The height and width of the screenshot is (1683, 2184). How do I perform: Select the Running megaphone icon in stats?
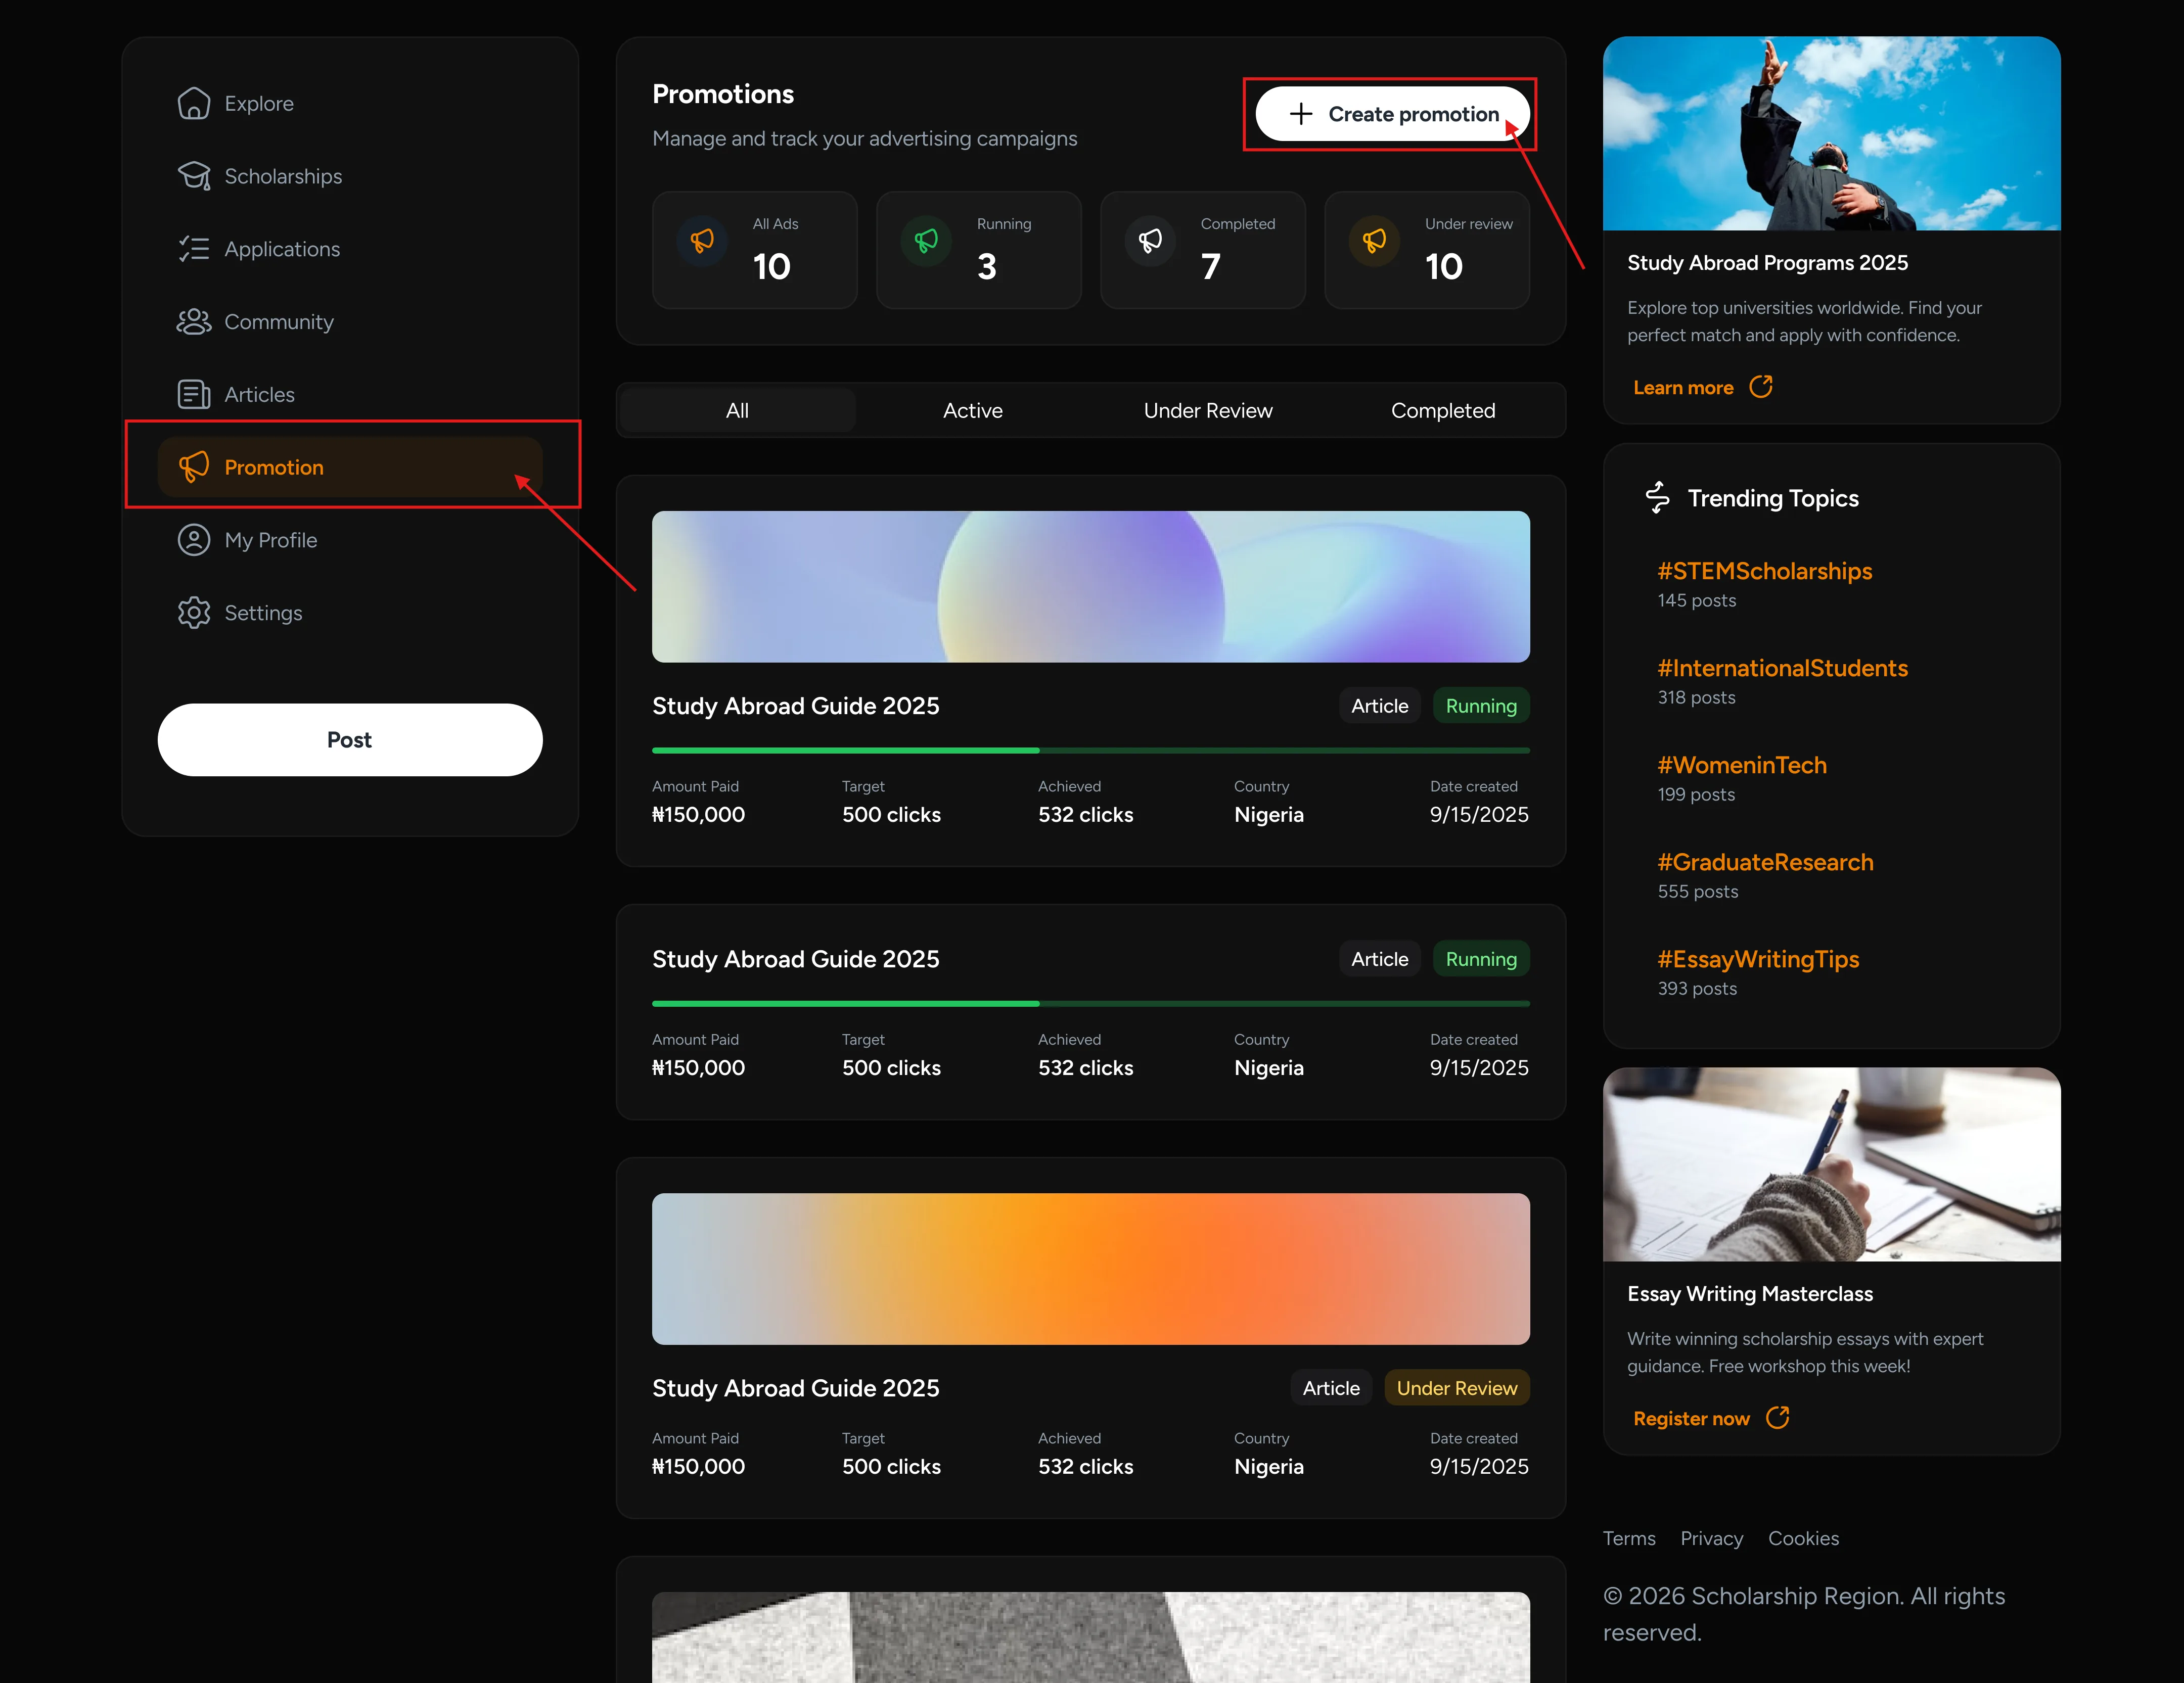tap(926, 241)
